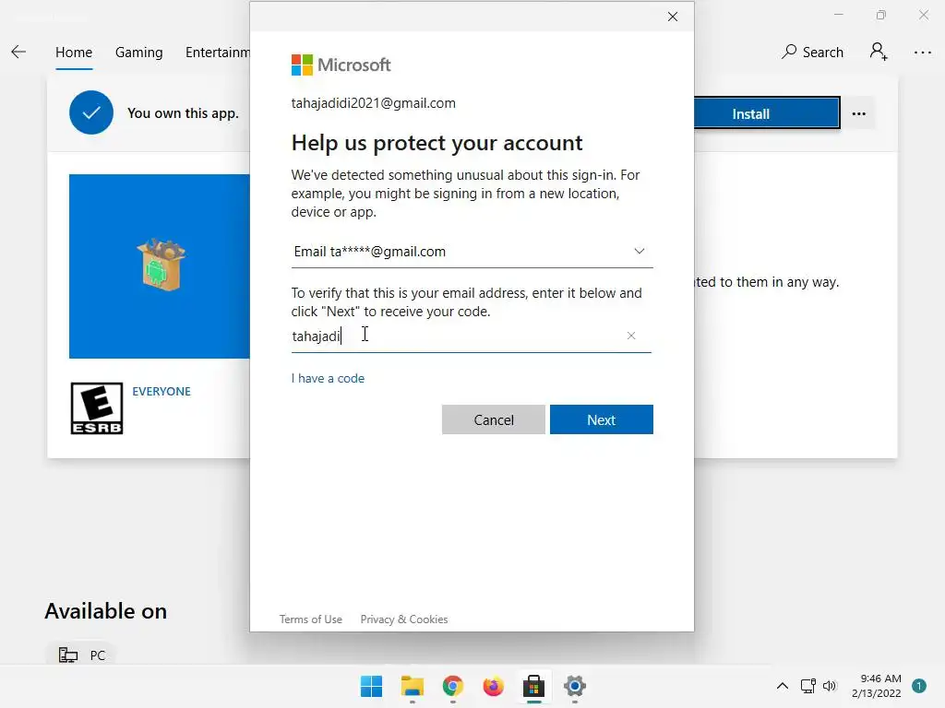Image resolution: width=945 pixels, height=708 pixels.
Task: Open the Entertainment tab in Store
Action: coord(218,53)
